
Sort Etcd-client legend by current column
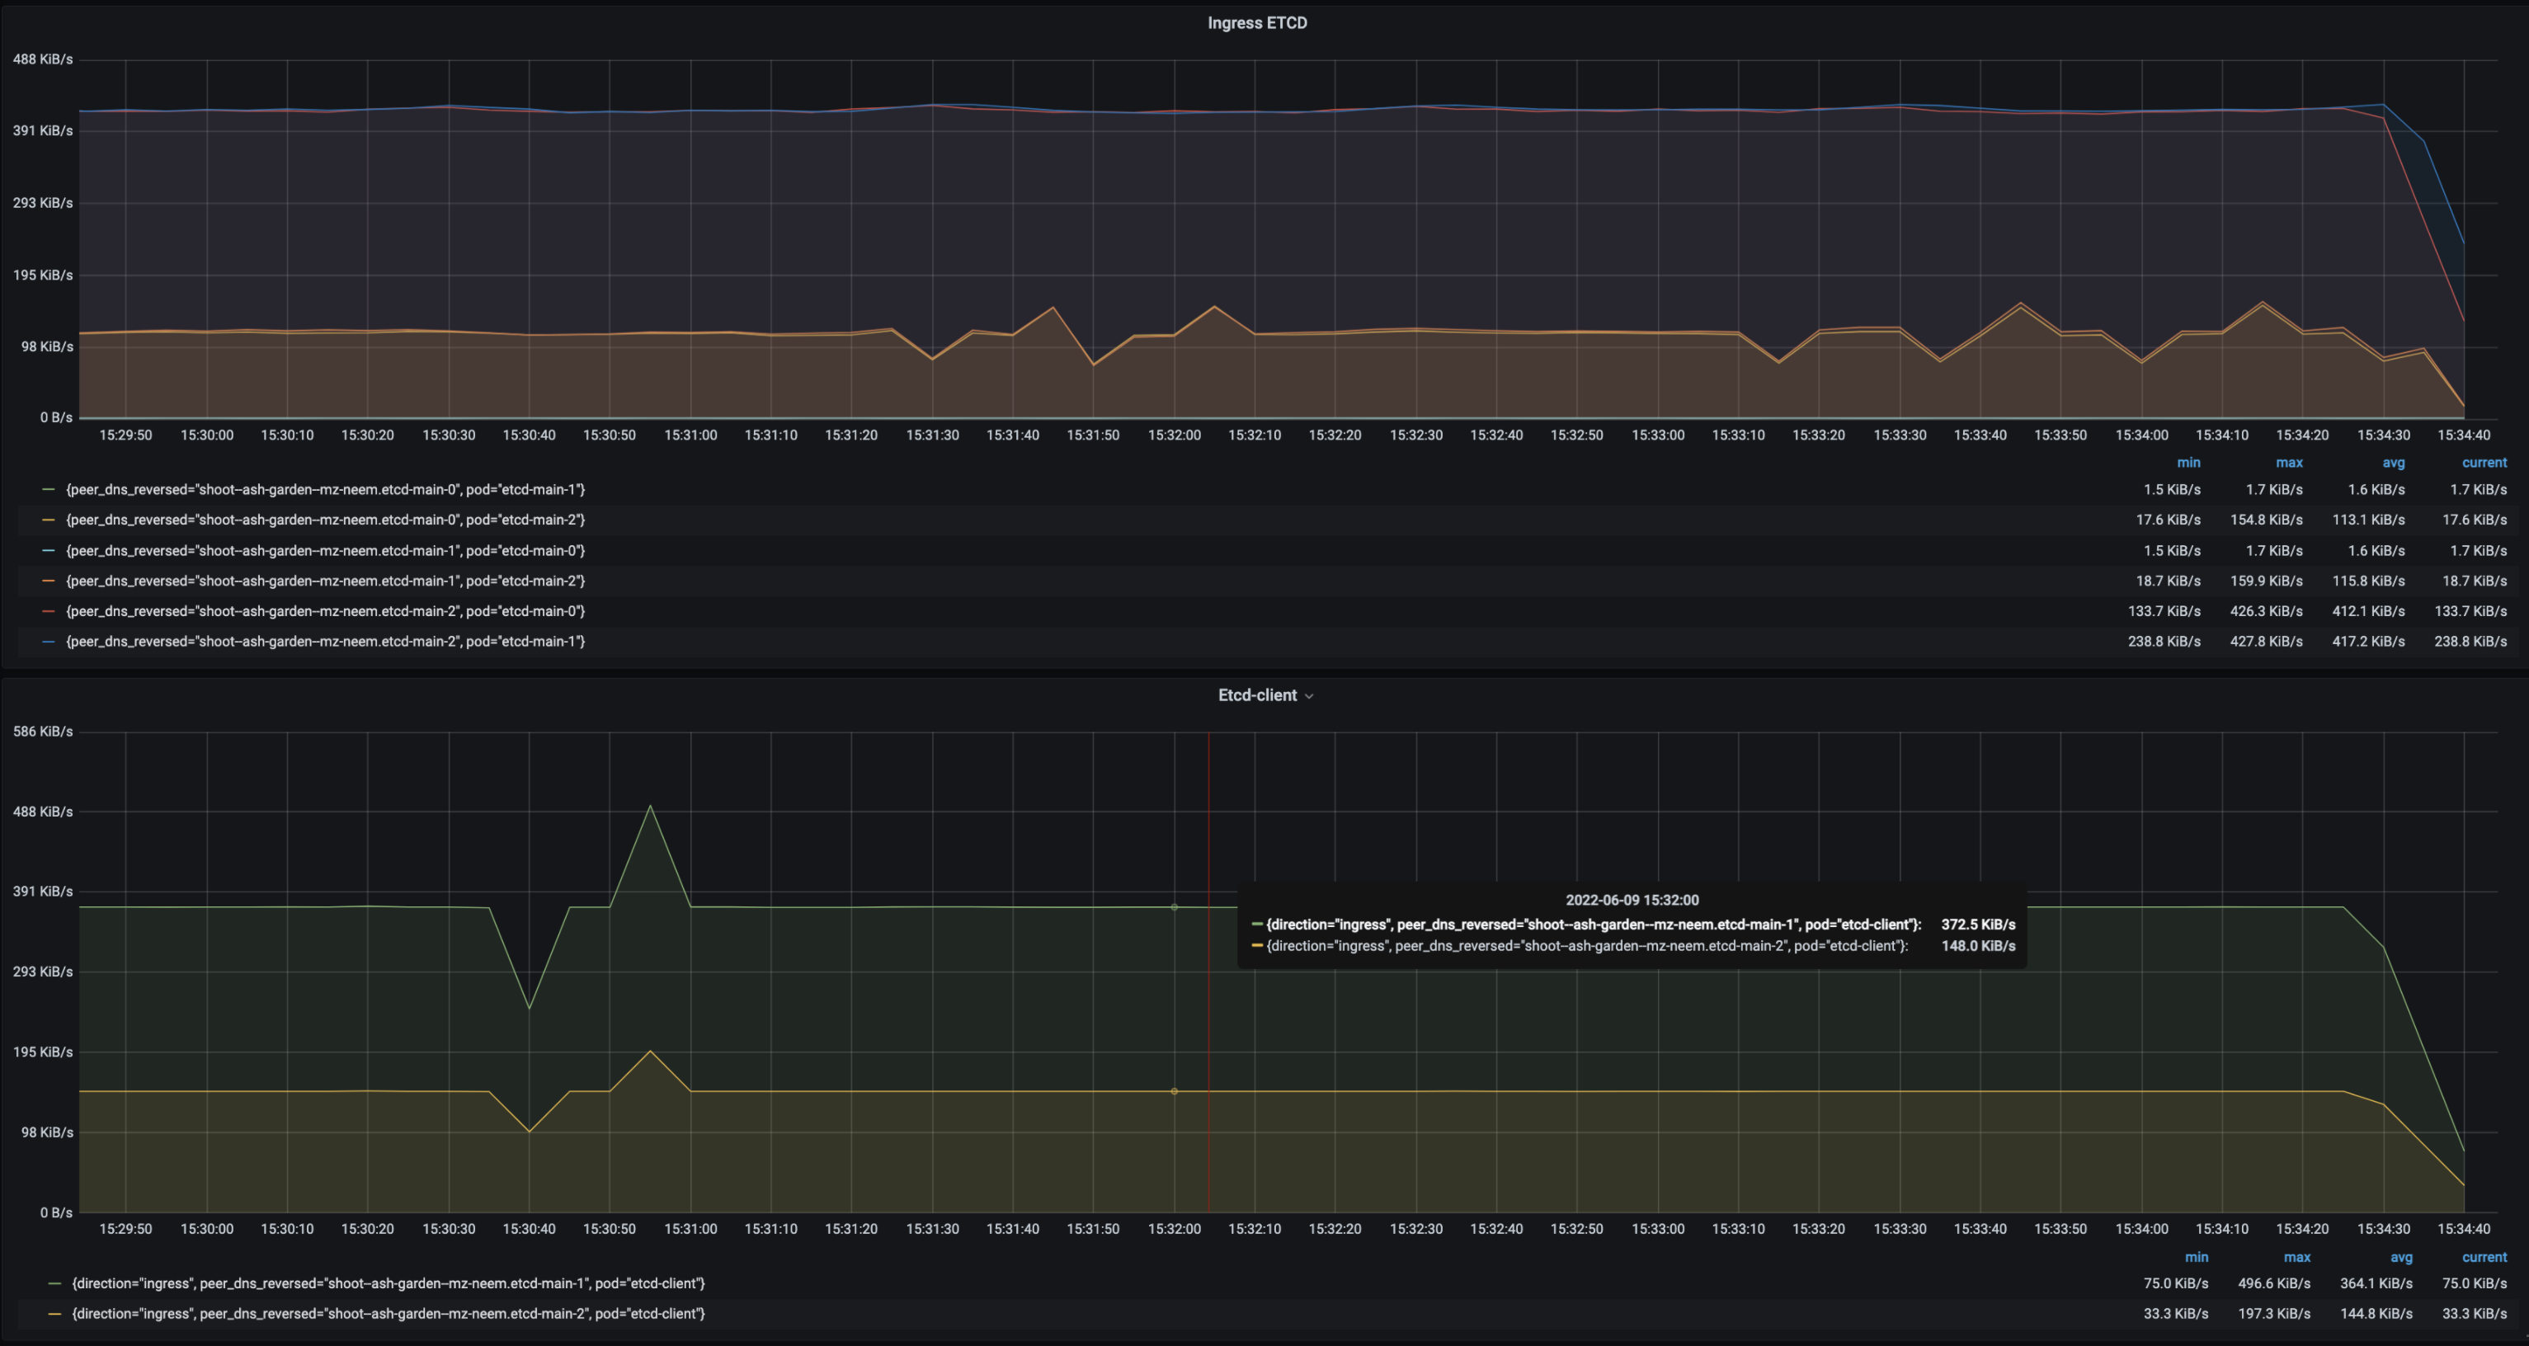click(2484, 1257)
